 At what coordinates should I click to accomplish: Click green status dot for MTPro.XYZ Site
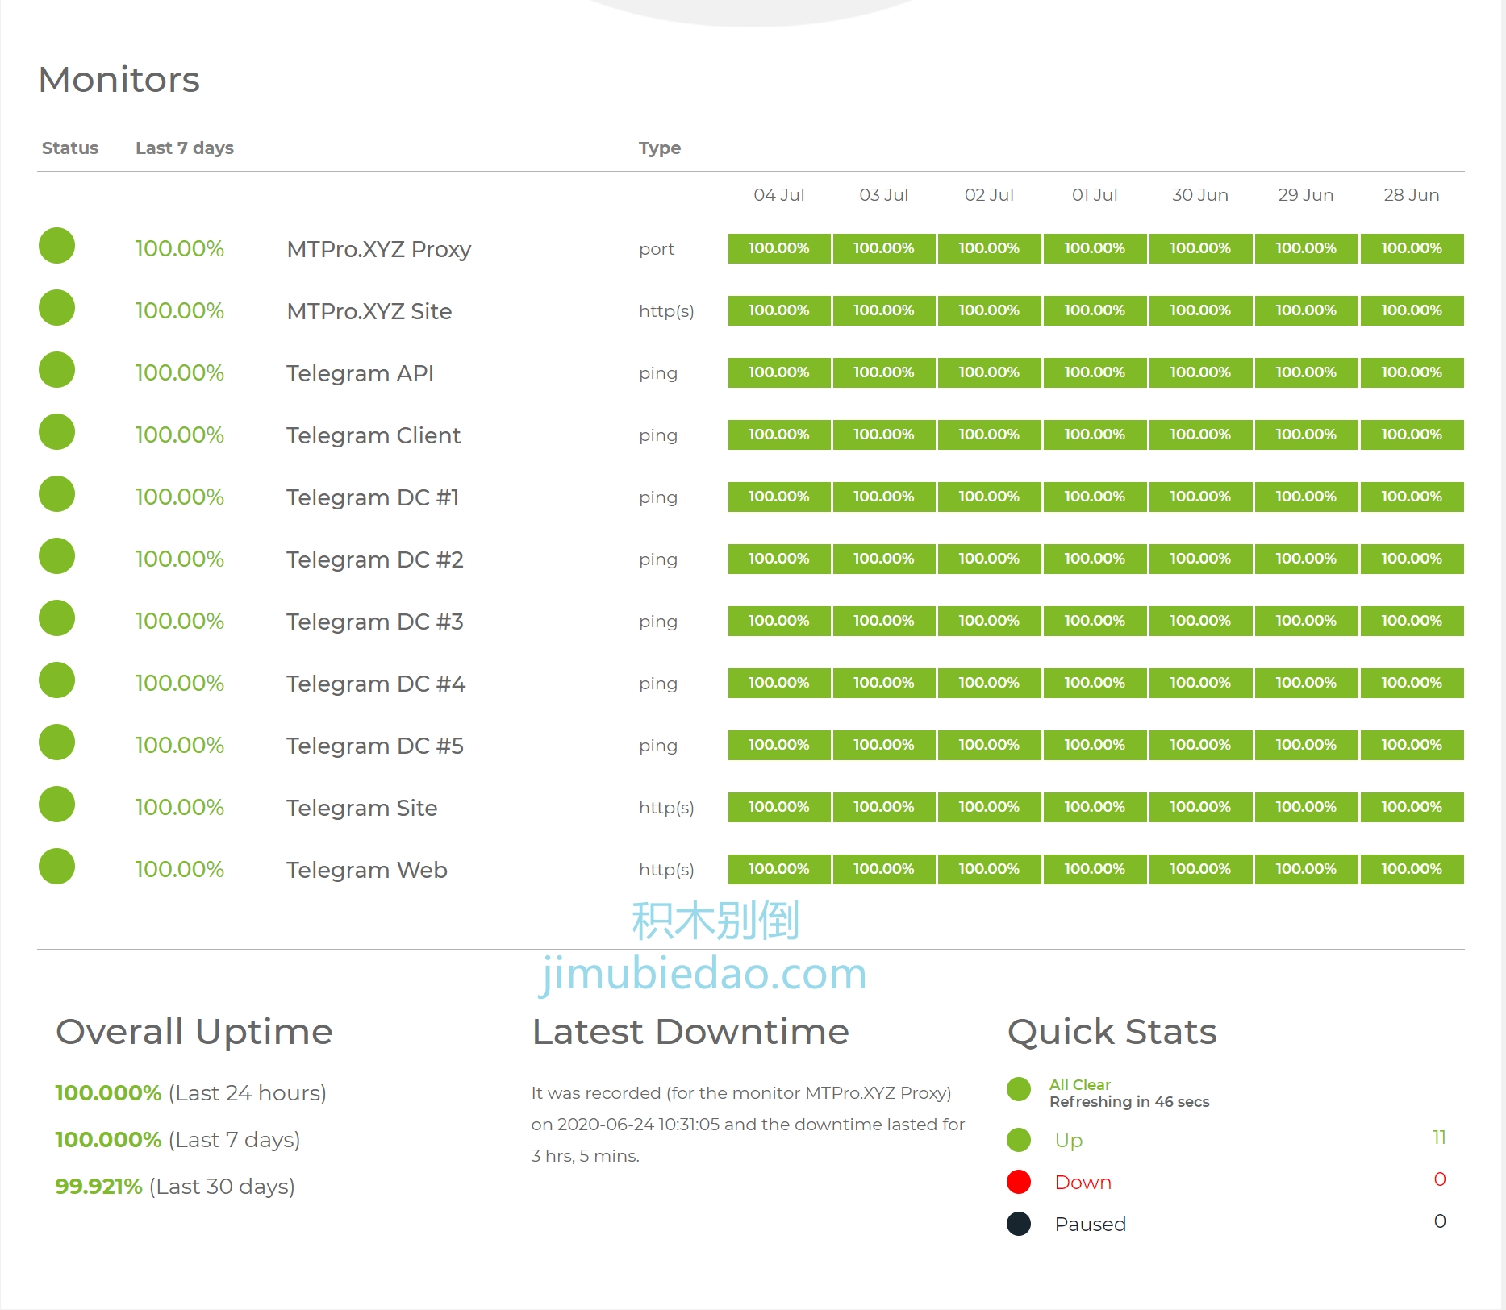tap(56, 308)
